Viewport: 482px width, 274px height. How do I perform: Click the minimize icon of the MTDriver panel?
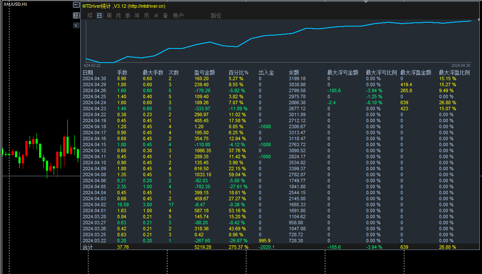76,5
